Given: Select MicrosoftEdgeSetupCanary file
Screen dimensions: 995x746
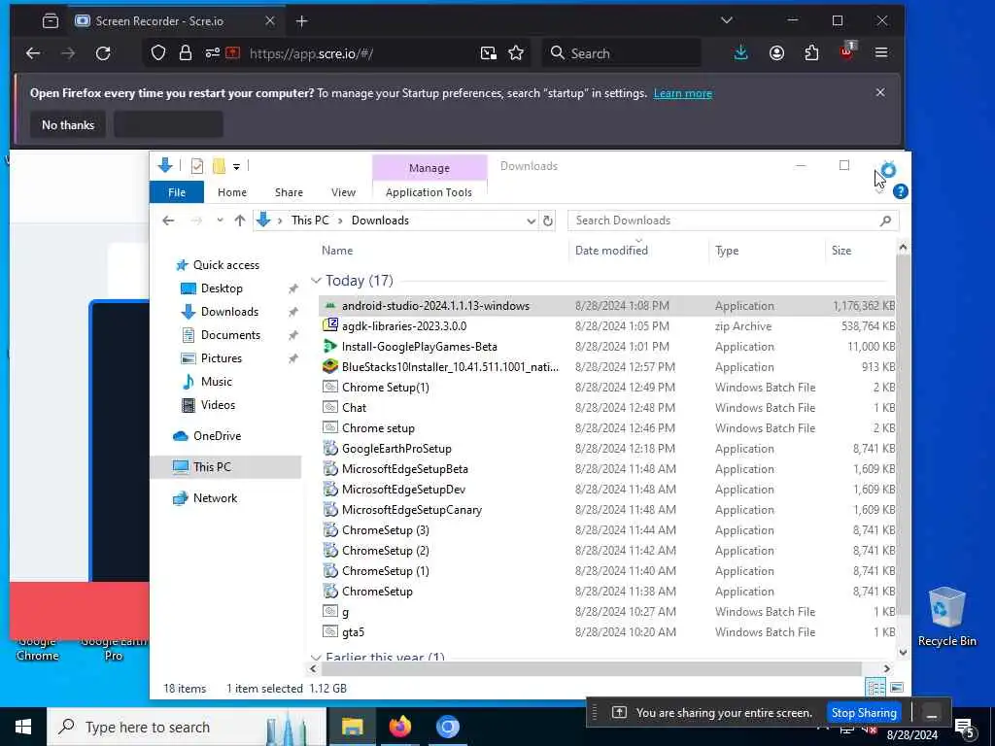Looking at the screenshot, I should 411,510.
